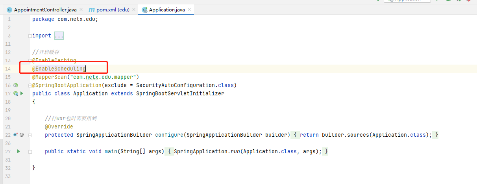The height and width of the screenshot is (184, 477).
Task: Expand the folded main method body
Action: (x=30, y=152)
